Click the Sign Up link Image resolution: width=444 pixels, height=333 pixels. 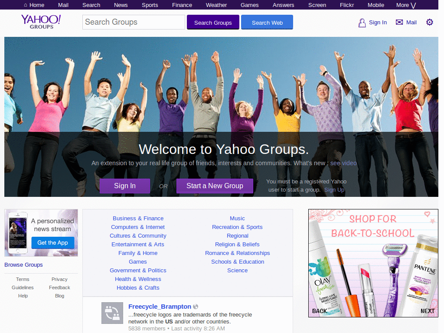tap(334, 190)
